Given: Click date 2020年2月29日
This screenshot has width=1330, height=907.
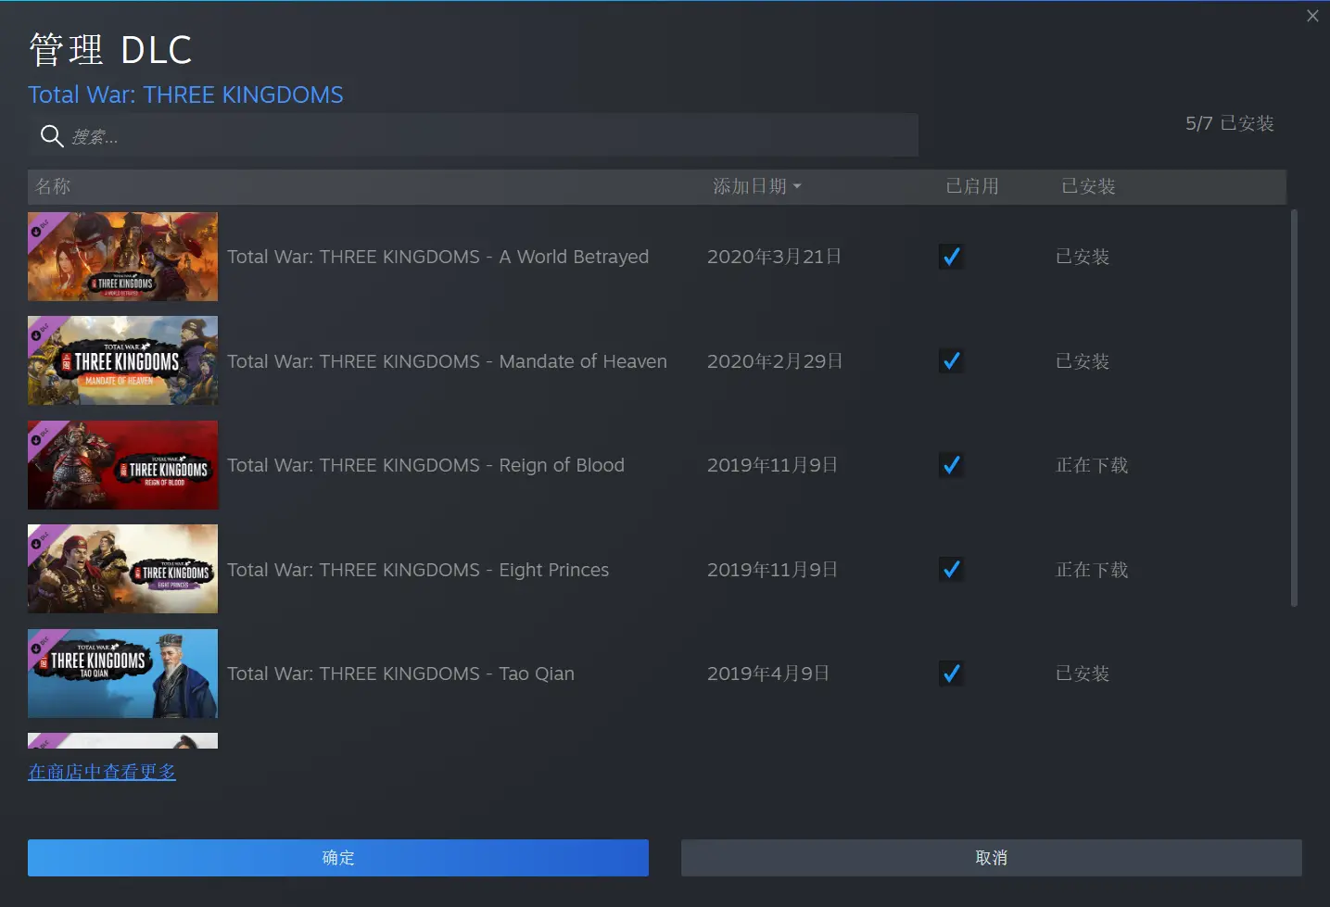Looking at the screenshot, I should 775,361.
